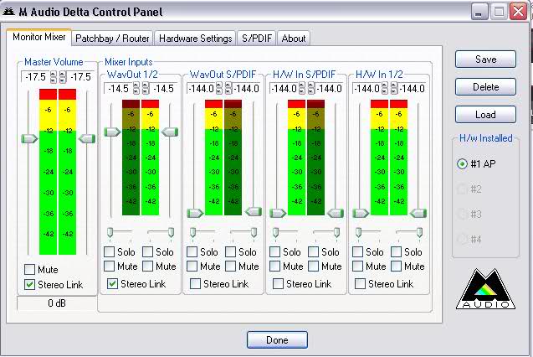
Task: Click the right H/W In 1/2 pan slider
Action: click(419, 232)
